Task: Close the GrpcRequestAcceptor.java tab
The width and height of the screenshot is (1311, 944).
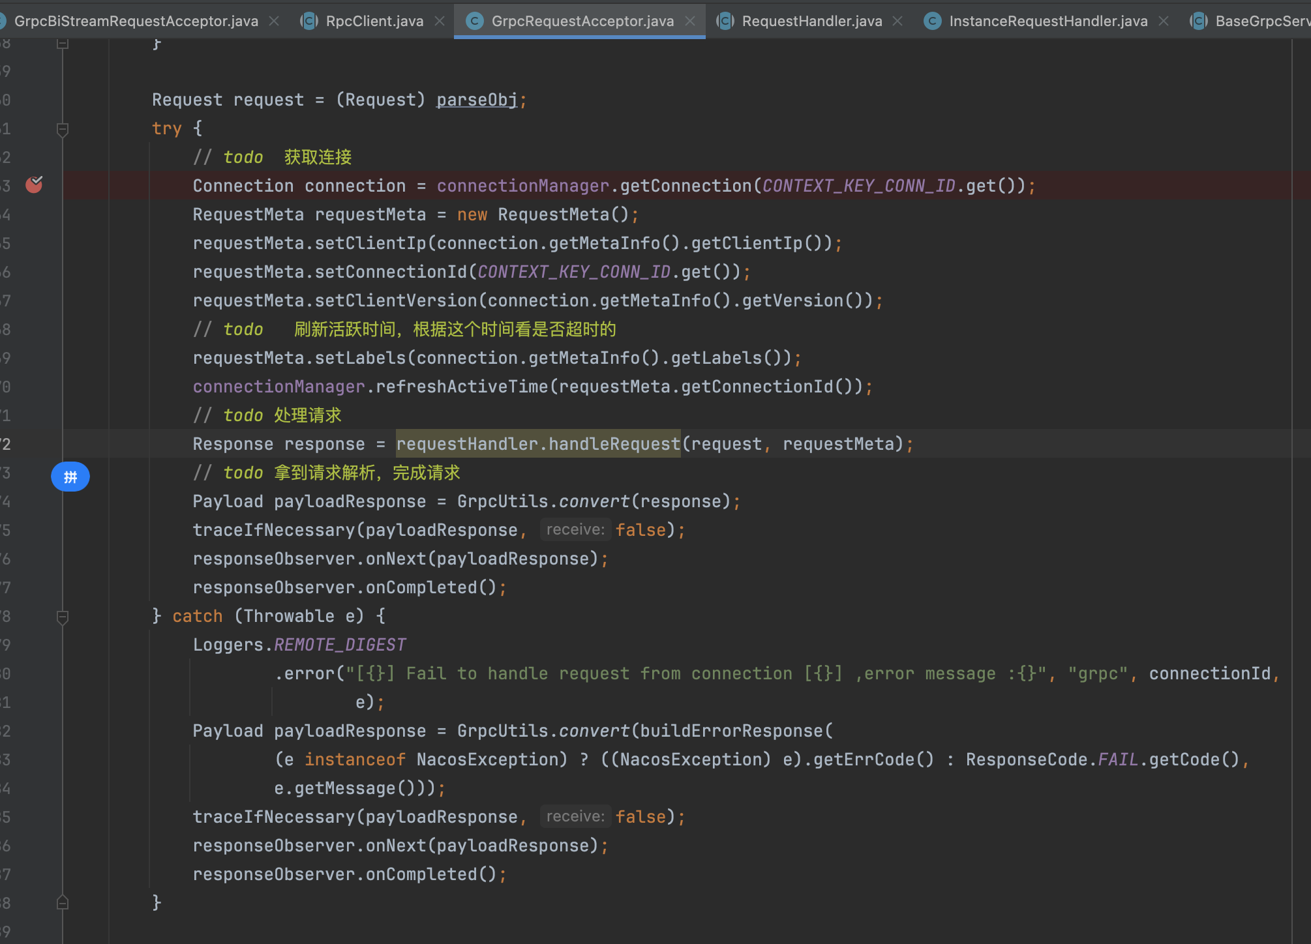Action: point(690,21)
